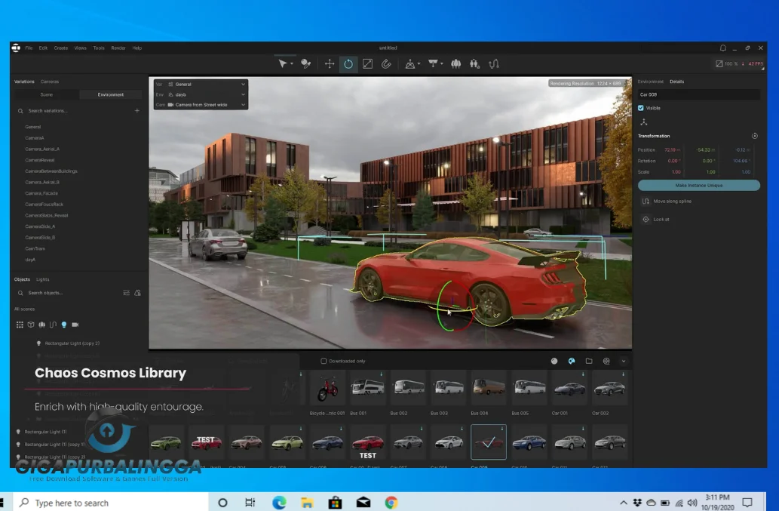Open the Create menu
Screen dimensions: 779x511
click(x=60, y=48)
